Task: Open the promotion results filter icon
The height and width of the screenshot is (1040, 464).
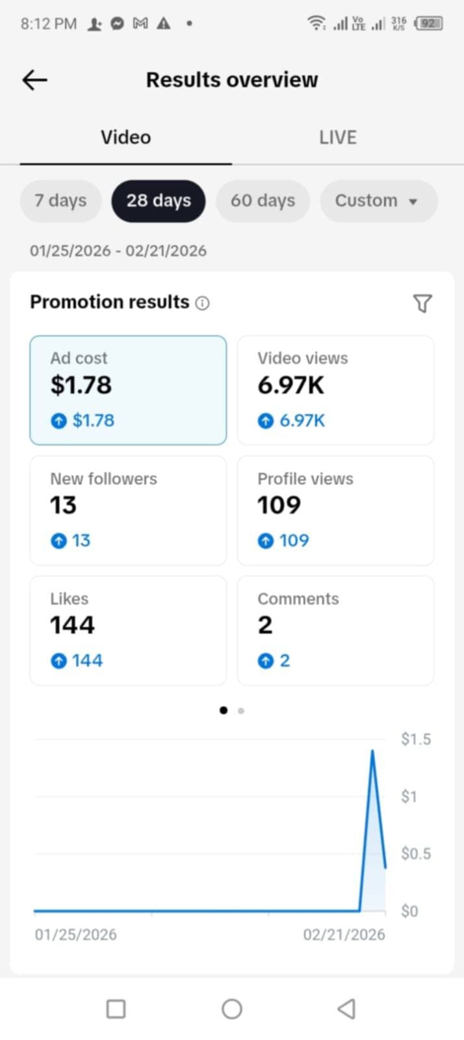Action: tap(422, 303)
